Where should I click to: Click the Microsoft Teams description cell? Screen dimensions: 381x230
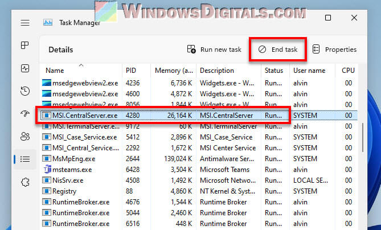tap(225, 170)
